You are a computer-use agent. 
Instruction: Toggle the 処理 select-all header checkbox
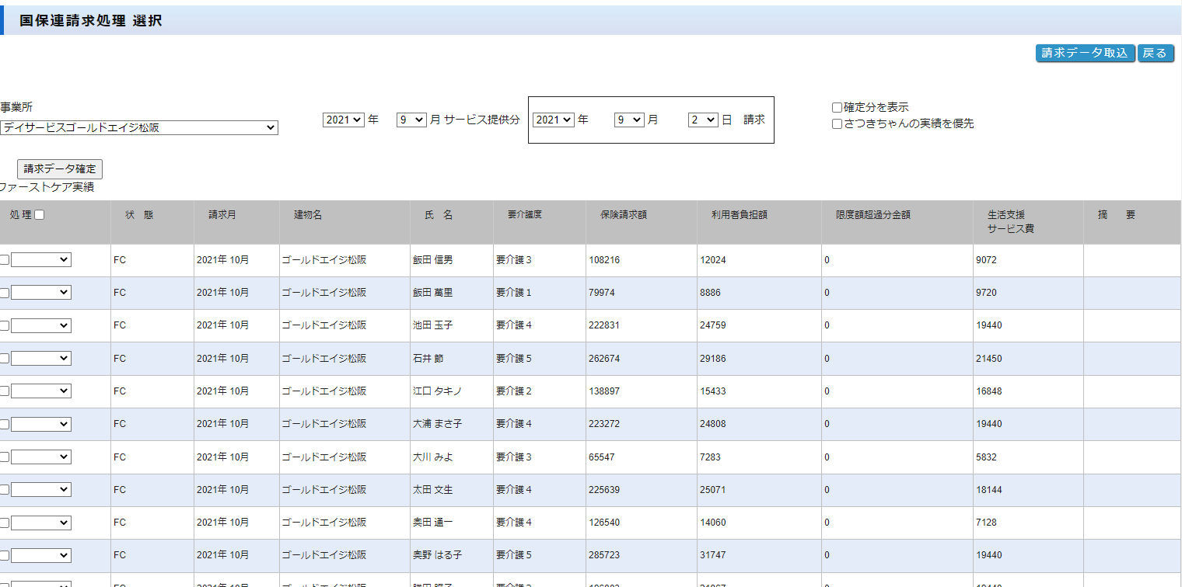point(40,215)
